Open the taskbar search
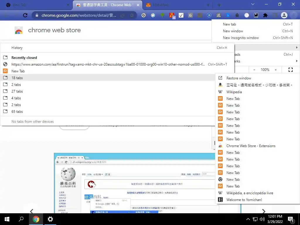 21,219
